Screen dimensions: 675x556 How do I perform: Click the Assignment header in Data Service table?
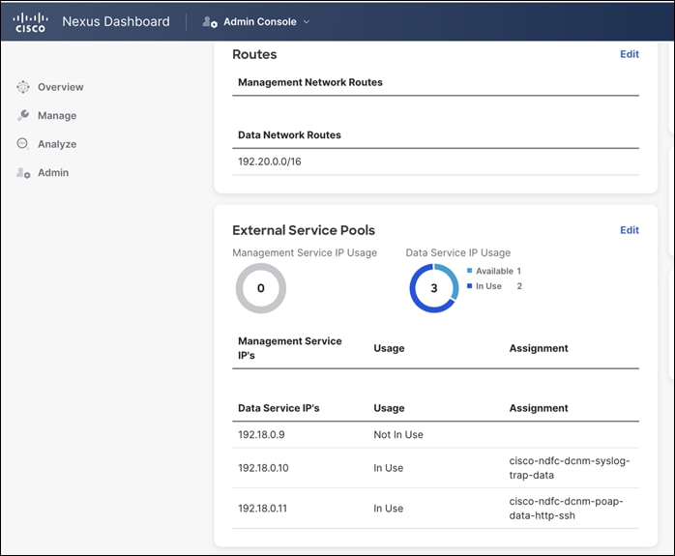coord(539,408)
